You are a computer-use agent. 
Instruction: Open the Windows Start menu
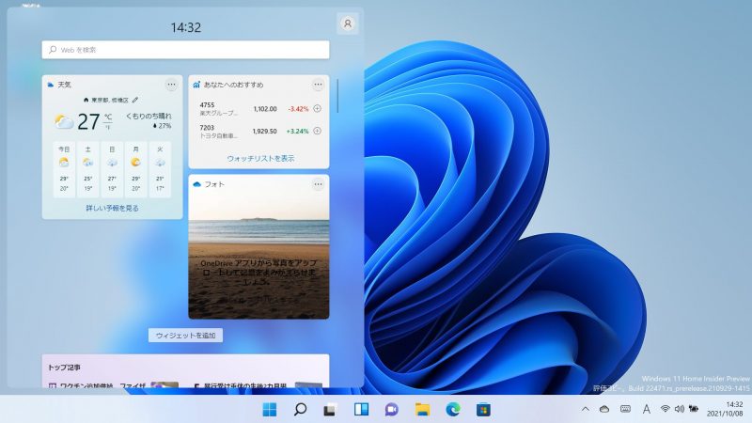pos(270,409)
